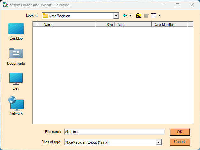Select the Dev computer shortcut

coord(16,81)
